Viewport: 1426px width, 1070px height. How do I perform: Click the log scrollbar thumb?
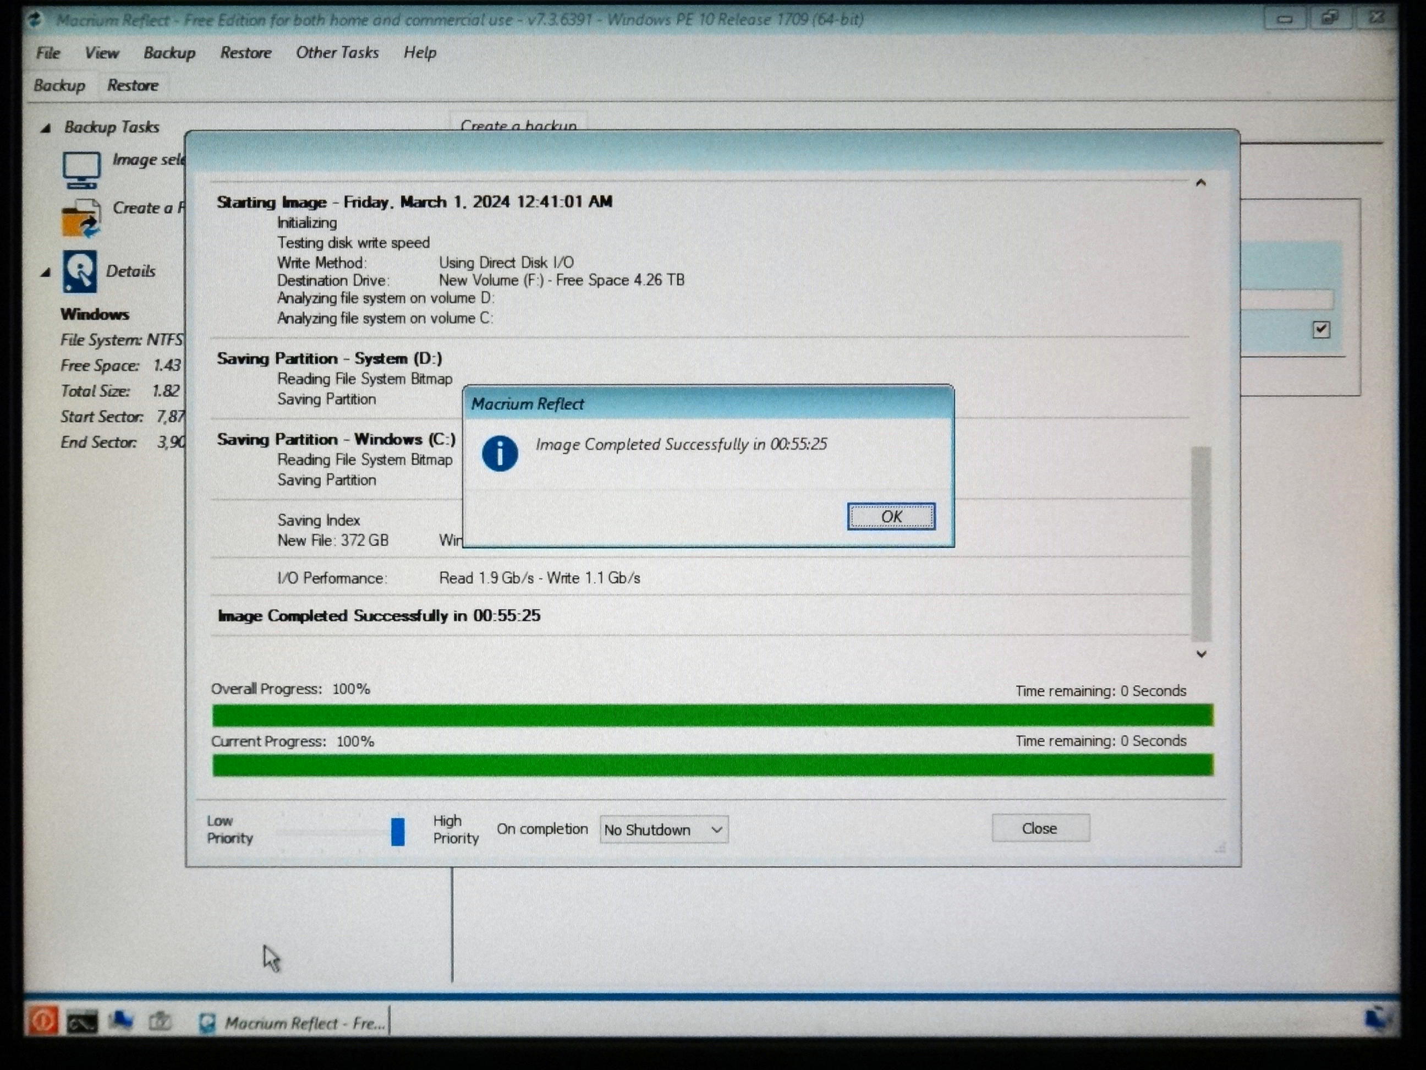pos(1201,544)
